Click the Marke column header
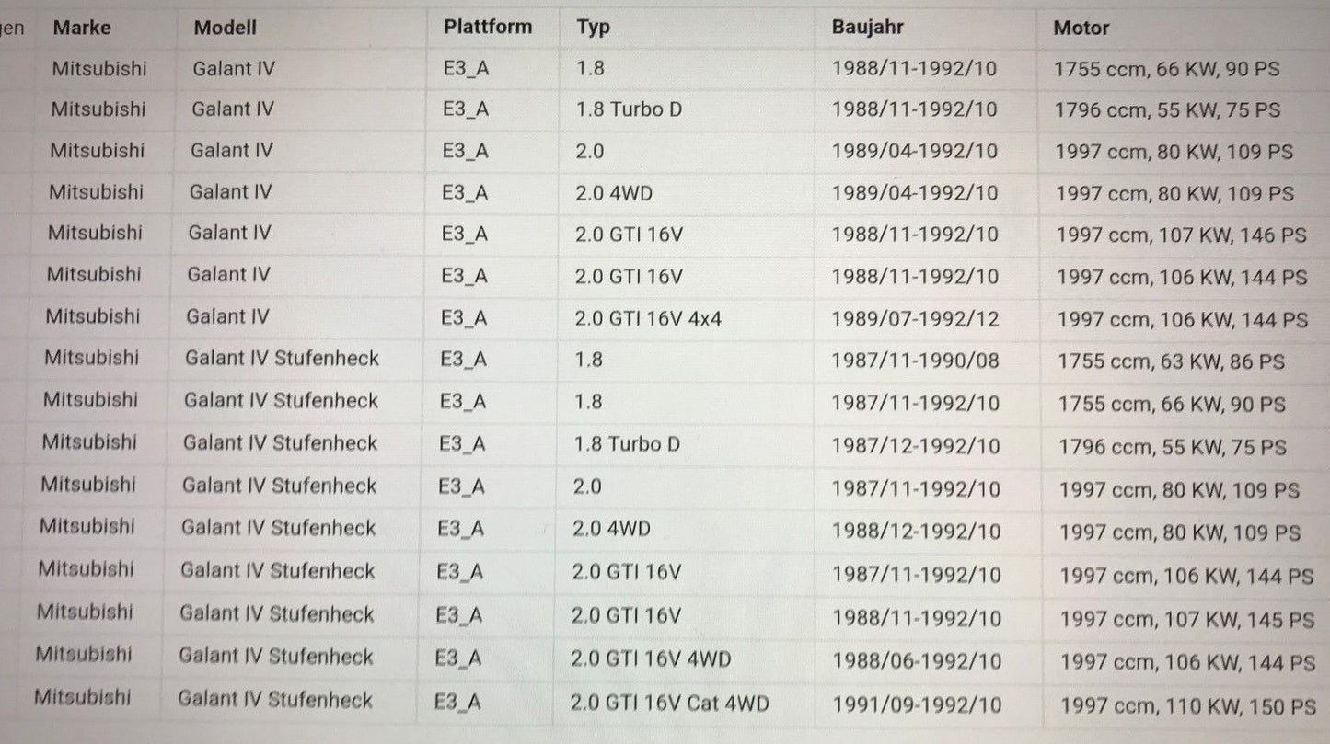Image resolution: width=1330 pixels, height=744 pixels. click(x=82, y=28)
